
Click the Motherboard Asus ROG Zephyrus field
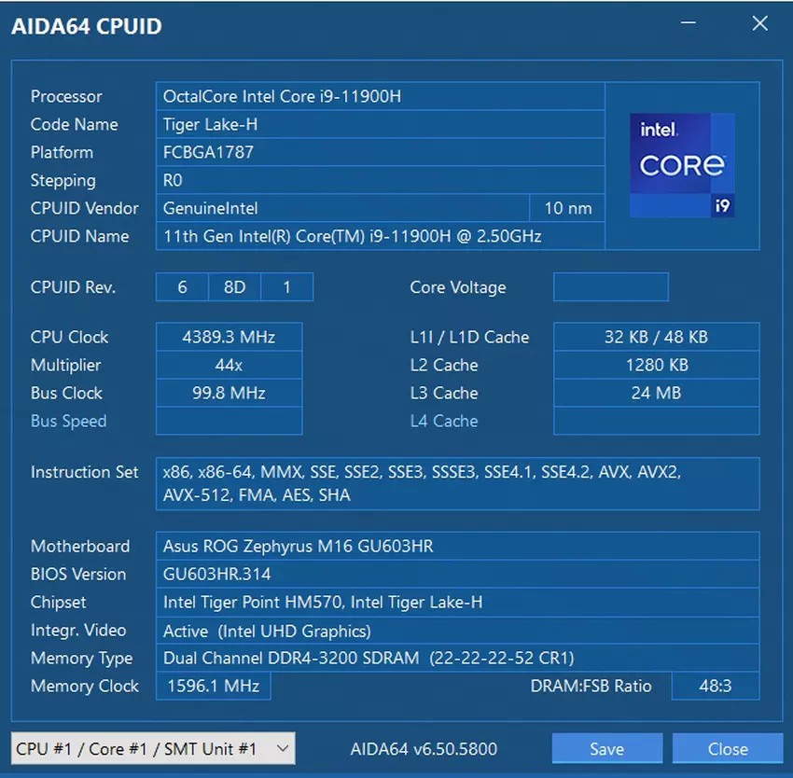[x=457, y=546]
